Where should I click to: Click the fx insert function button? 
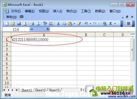coord(48,29)
